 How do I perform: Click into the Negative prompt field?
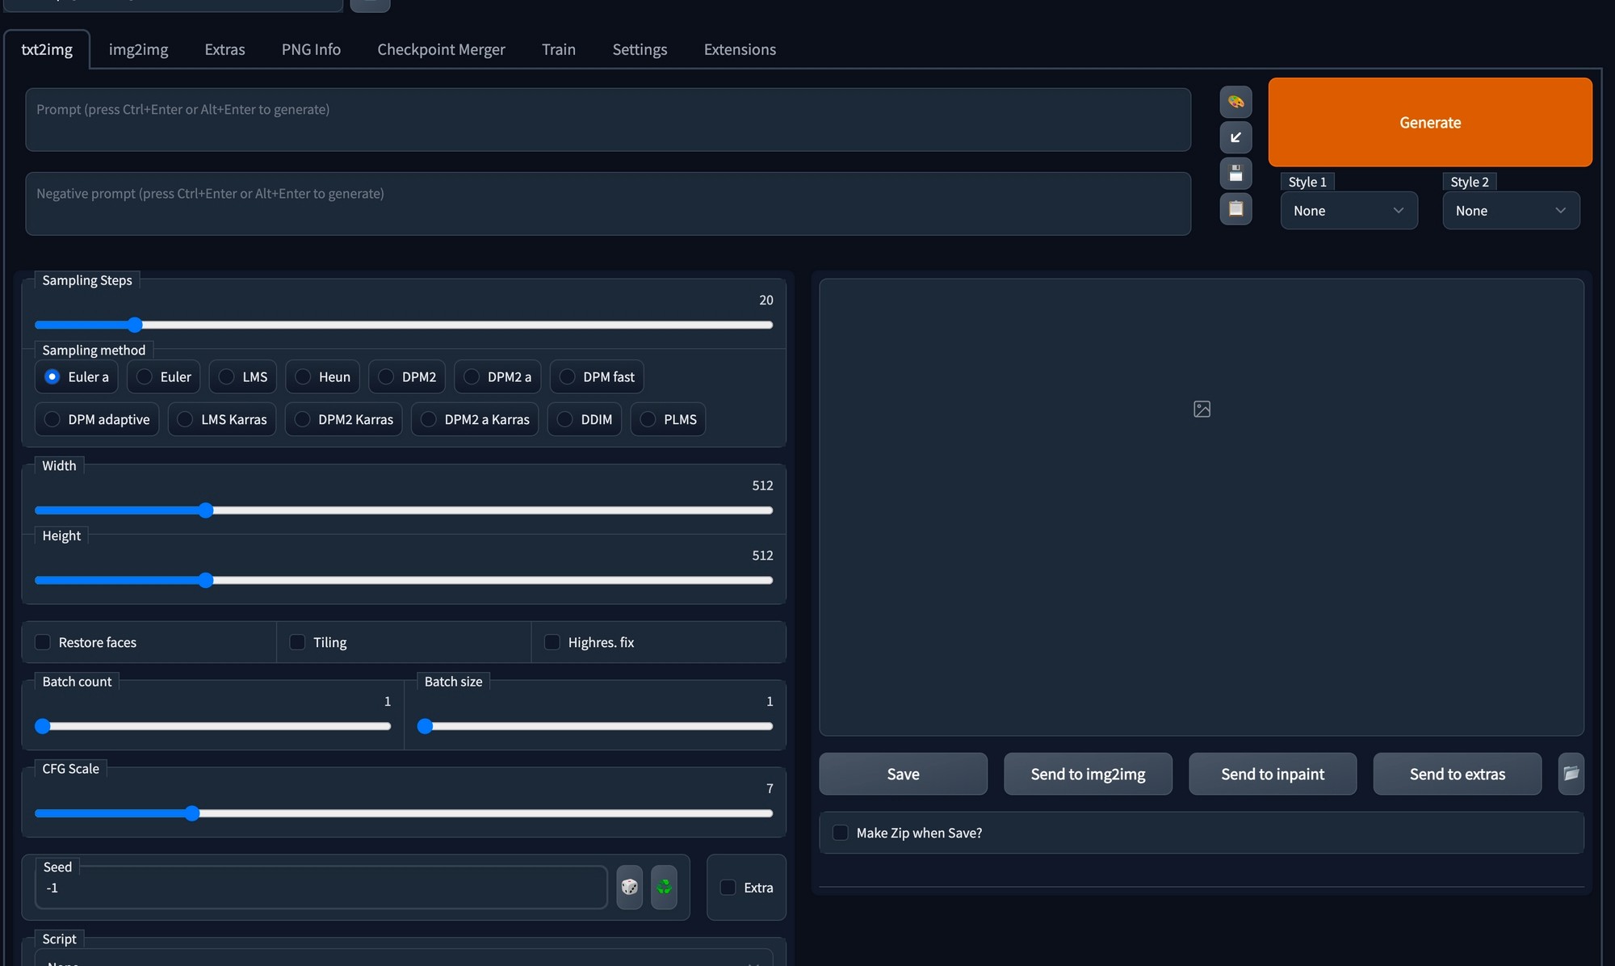click(608, 204)
